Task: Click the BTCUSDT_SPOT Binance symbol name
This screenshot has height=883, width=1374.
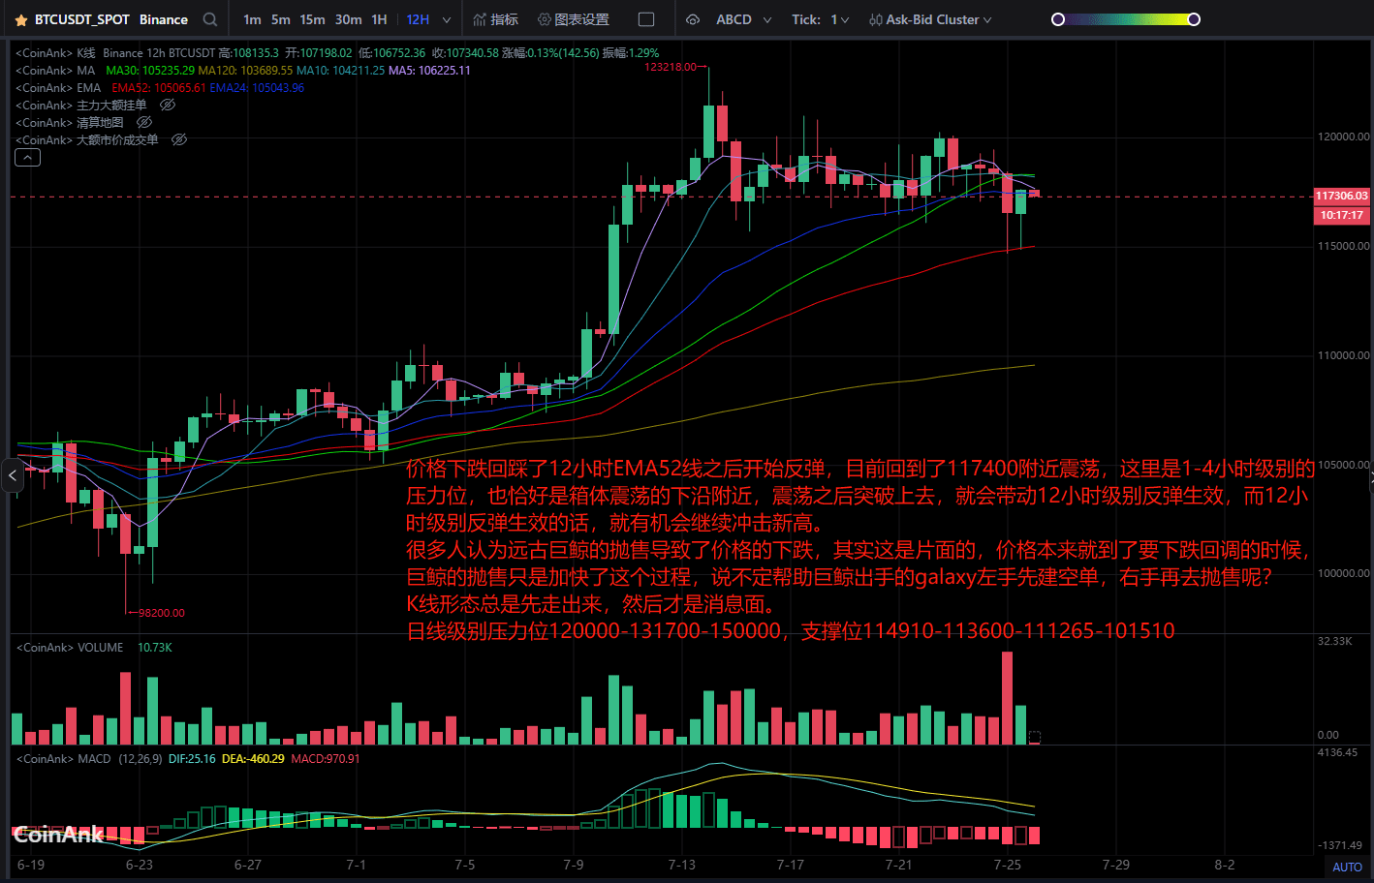Action: coord(111,19)
